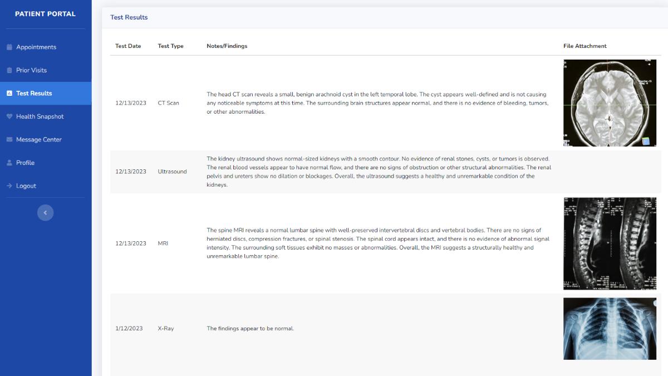Click the Logout arrow icon
The width and height of the screenshot is (668, 376).
click(8, 185)
